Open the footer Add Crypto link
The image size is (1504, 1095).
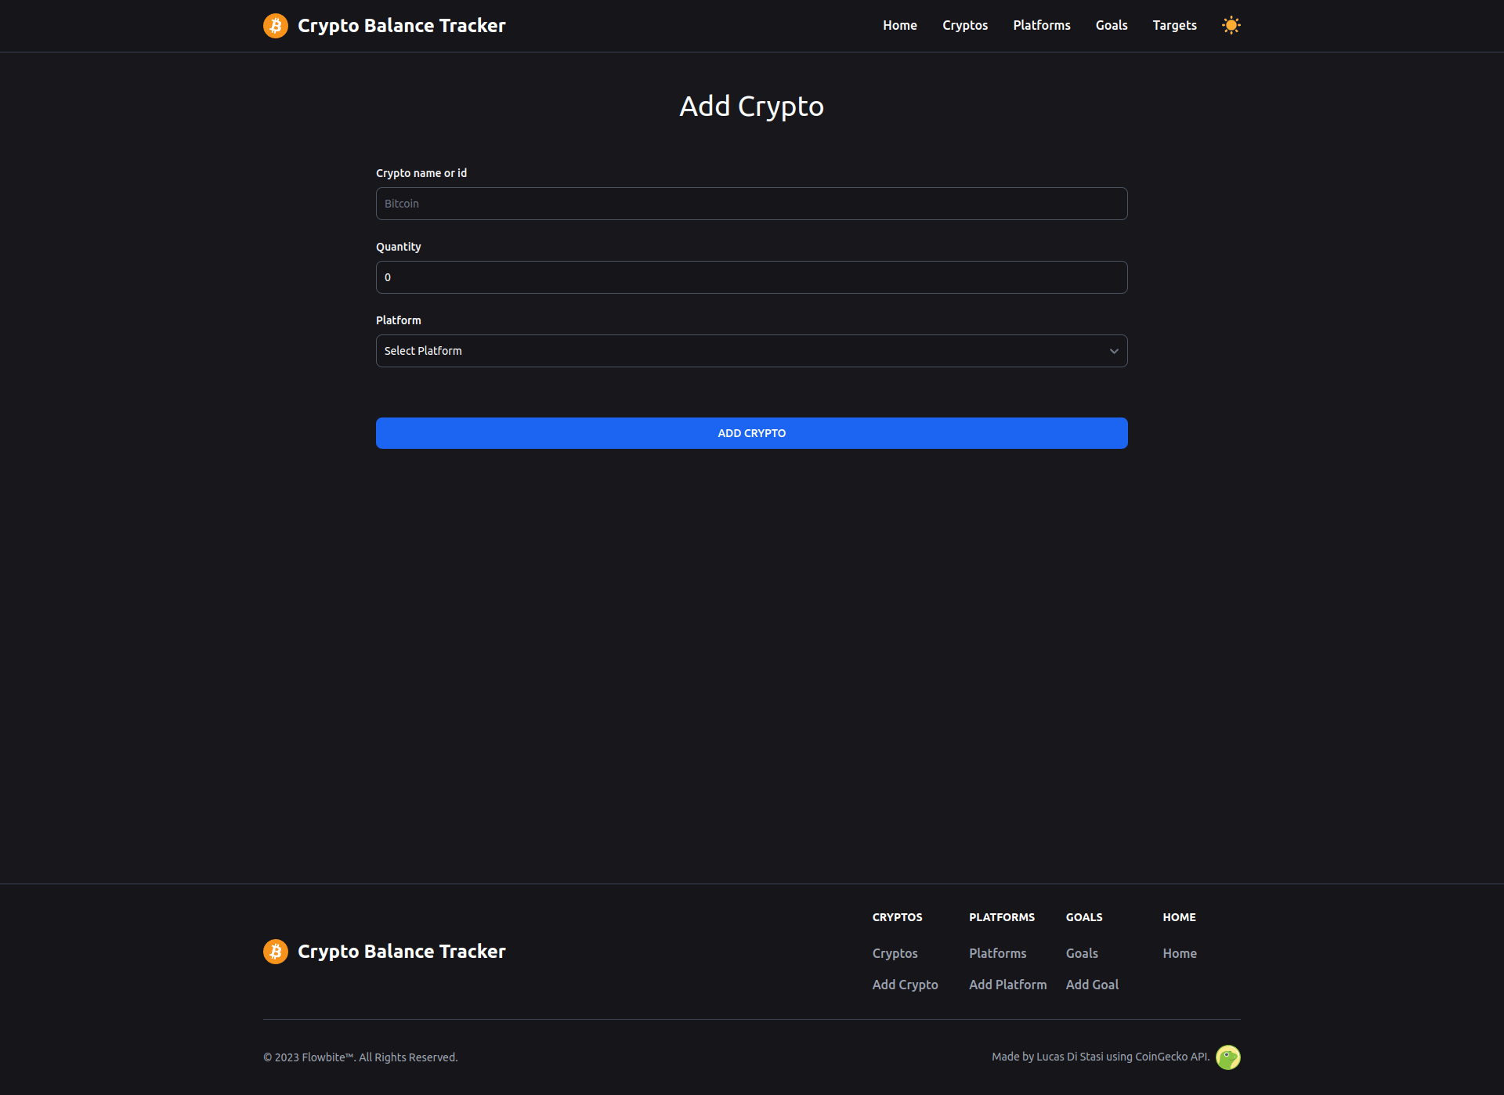(906, 985)
